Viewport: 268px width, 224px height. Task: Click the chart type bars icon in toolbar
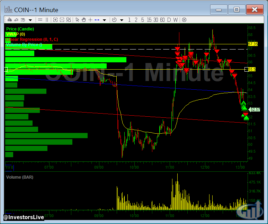click(x=10, y=20)
